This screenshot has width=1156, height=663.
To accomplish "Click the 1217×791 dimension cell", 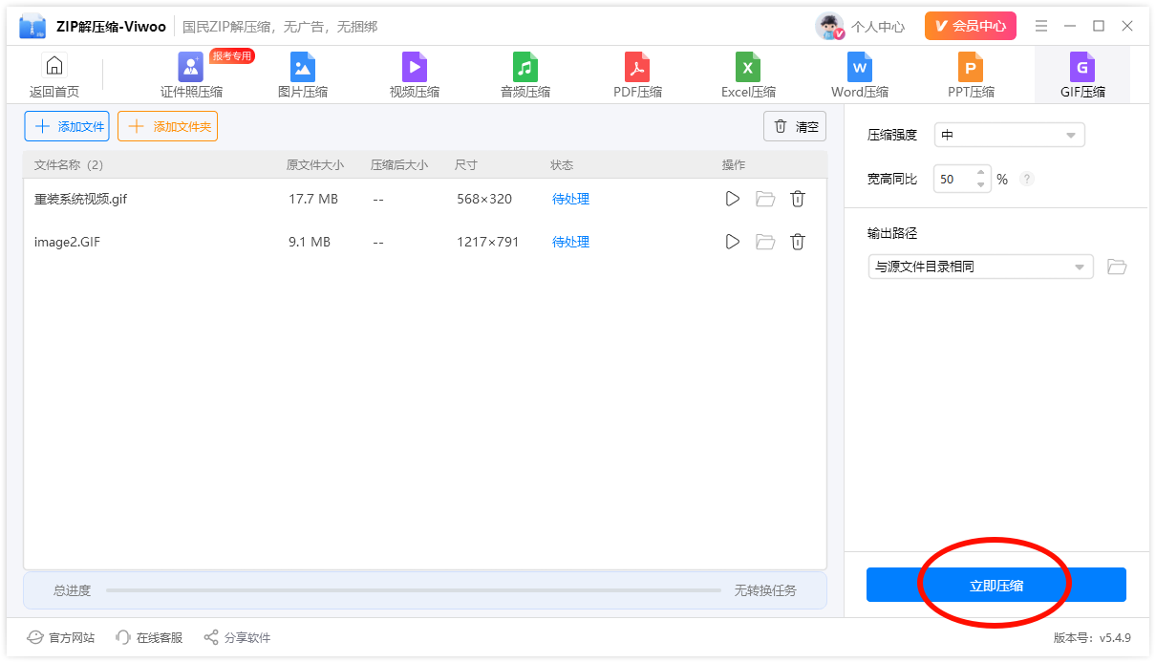I will point(488,242).
